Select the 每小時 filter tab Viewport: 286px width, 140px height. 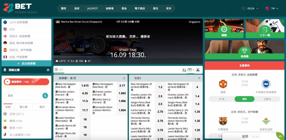coord(24,107)
